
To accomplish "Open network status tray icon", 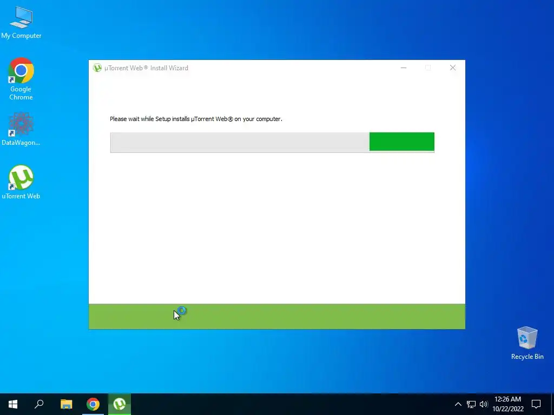I will [471, 404].
